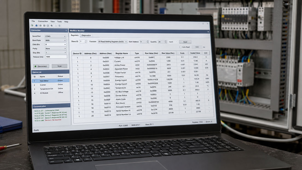Step the Start Address spinner

pos(147,42)
